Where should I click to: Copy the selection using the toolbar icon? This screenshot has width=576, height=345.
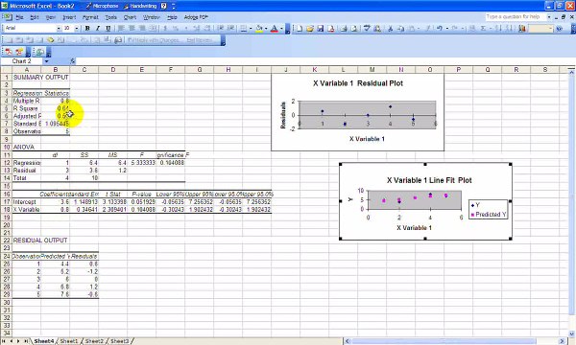tap(400, 28)
